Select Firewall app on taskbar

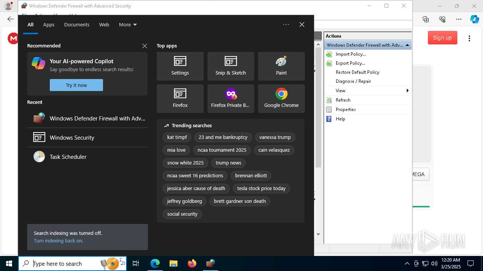pos(210,263)
